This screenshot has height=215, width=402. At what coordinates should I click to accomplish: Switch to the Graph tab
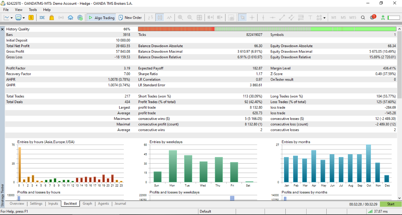click(x=87, y=203)
